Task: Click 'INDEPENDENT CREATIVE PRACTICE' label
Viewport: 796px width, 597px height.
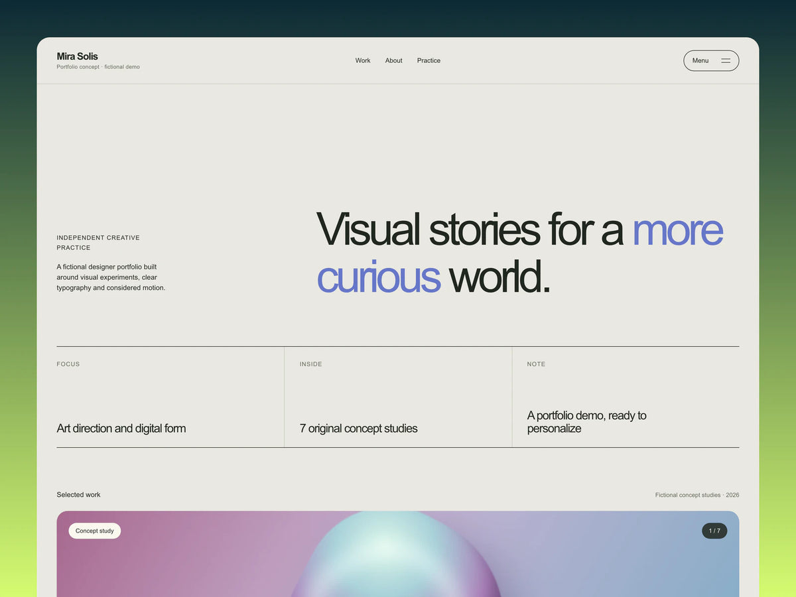Action: tap(98, 243)
